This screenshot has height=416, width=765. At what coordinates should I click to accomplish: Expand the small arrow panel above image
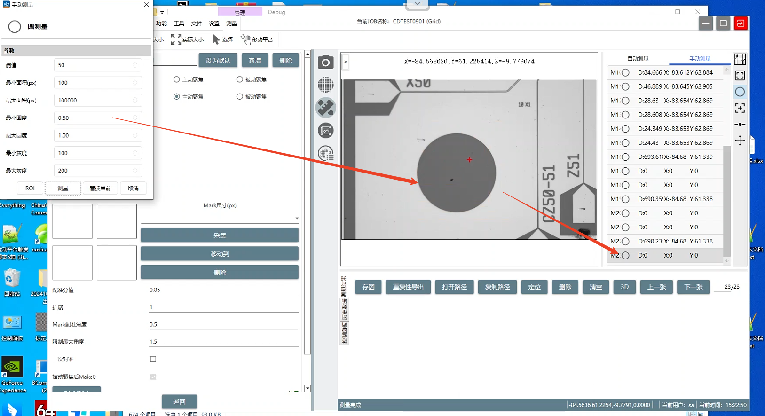pos(346,62)
